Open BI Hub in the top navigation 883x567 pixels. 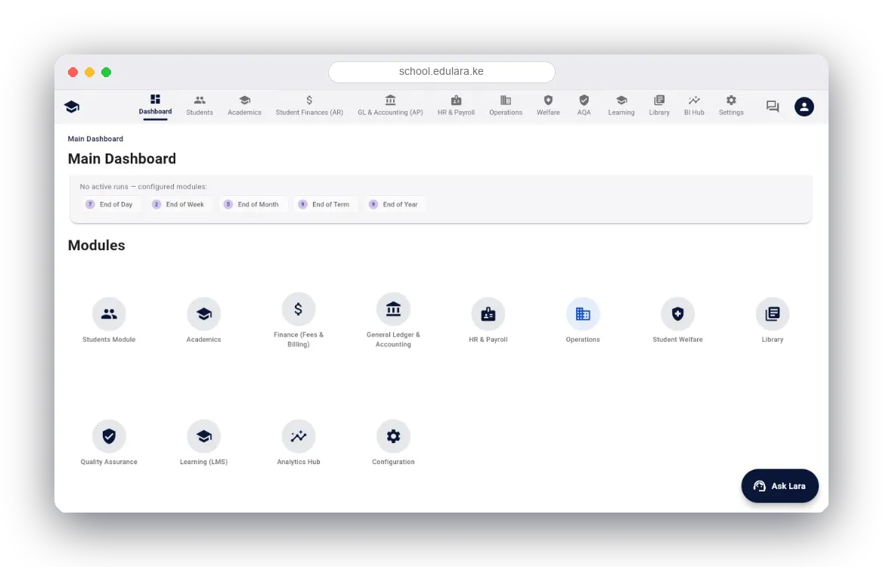694,105
